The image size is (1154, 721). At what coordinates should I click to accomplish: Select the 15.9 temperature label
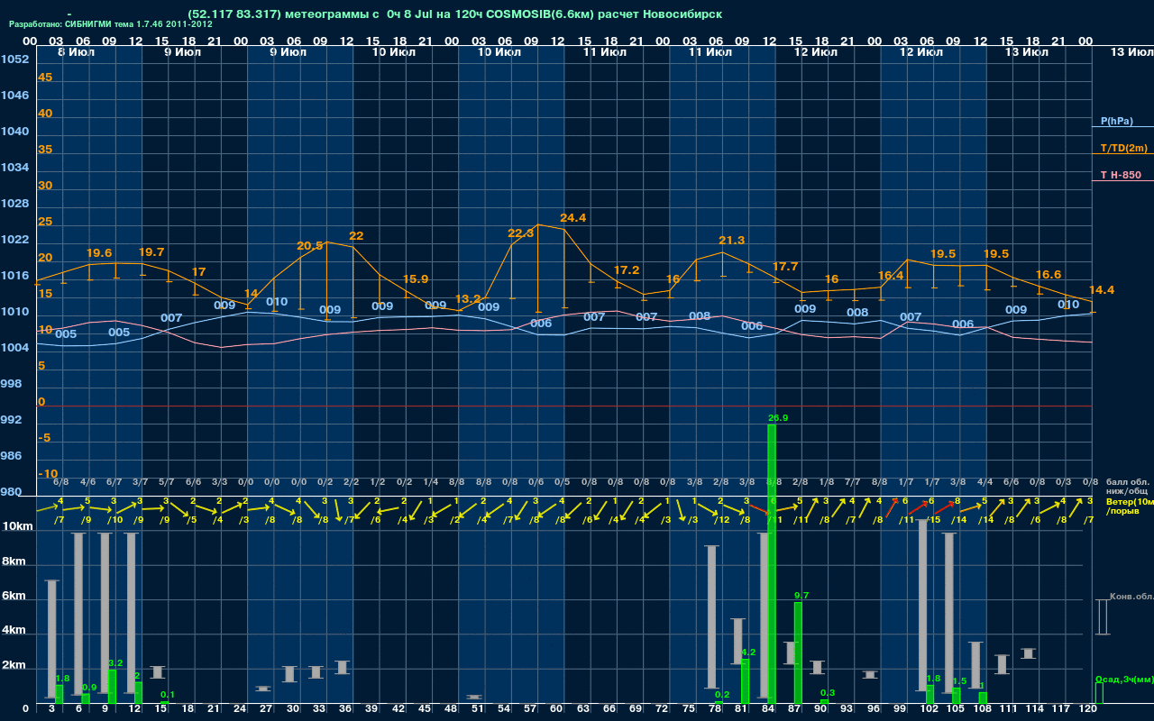tap(415, 279)
